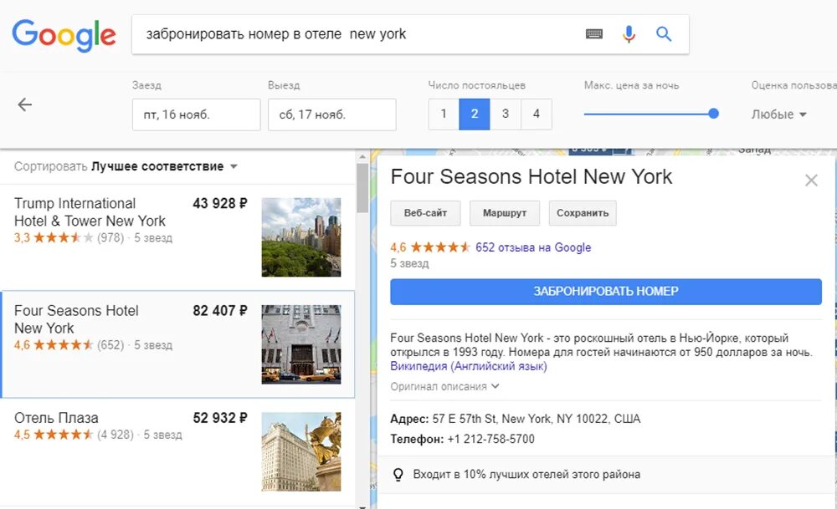Click the hotel list scrollbar thumb
Viewport: 837px width, 509px height.
tap(362, 188)
